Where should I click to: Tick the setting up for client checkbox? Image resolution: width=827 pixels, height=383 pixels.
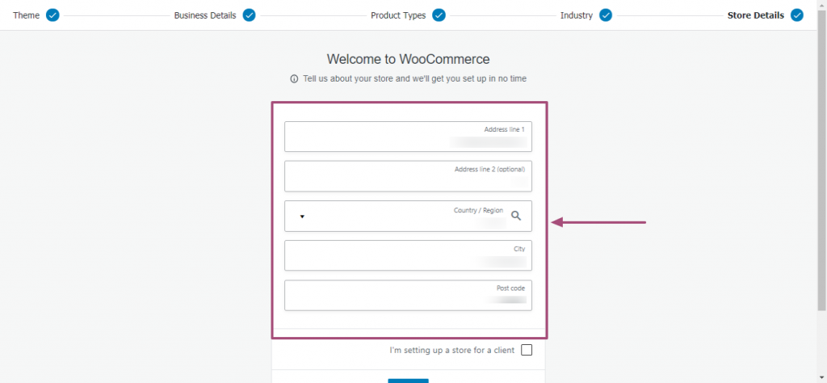527,350
